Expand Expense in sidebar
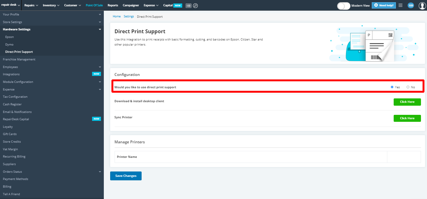Viewport: 427px width, 199px height. coord(52,89)
